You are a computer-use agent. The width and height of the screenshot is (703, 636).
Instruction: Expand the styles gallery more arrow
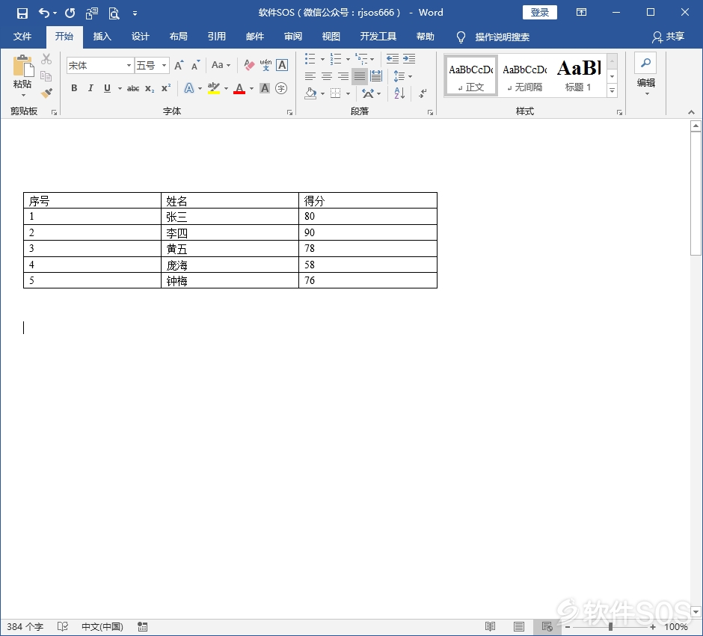pyautogui.click(x=612, y=90)
